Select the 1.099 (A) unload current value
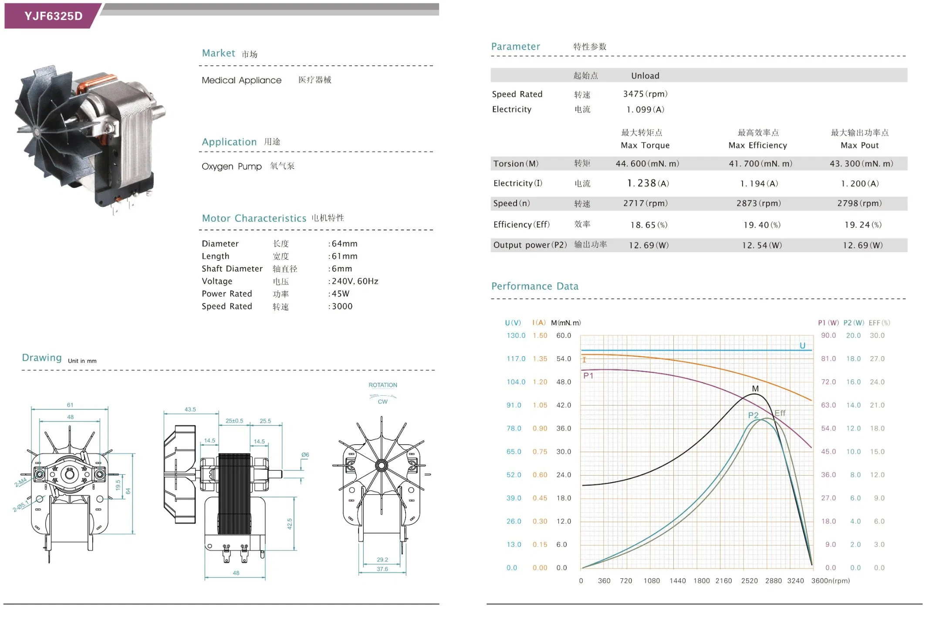 coord(645,110)
